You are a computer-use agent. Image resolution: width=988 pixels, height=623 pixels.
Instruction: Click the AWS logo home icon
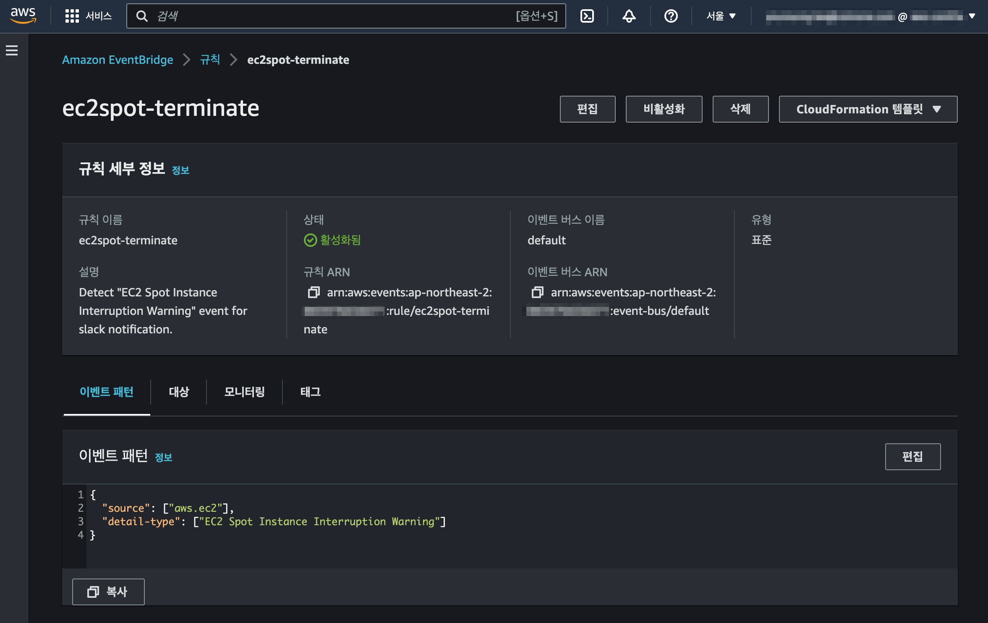[23, 16]
